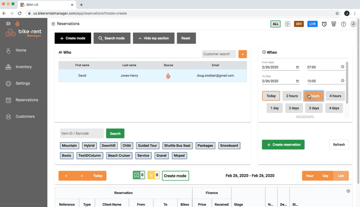Click the Item ID / Barcode input field

[x=81, y=133]
